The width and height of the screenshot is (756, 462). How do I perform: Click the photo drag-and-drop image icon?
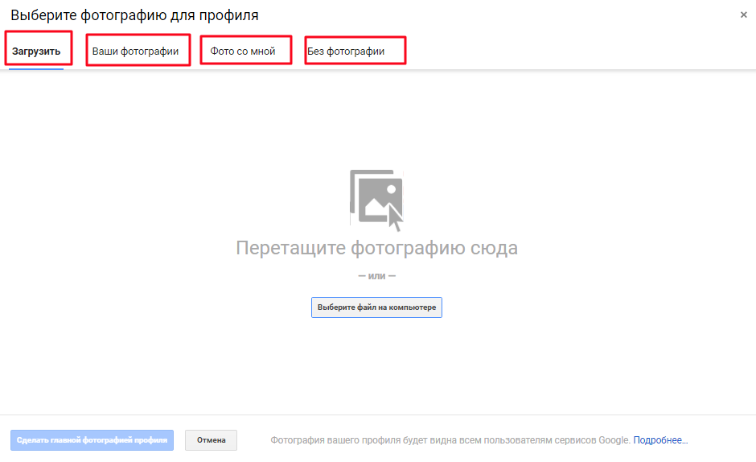pyautogui.click(x=376, y=200)
